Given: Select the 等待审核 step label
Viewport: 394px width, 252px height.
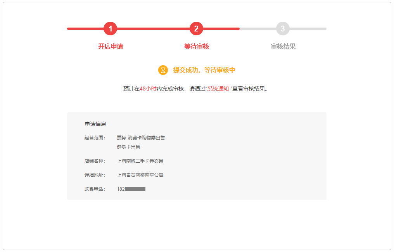Looking at the screenshot, I should point(197,46).
